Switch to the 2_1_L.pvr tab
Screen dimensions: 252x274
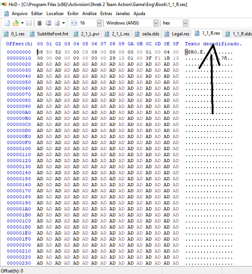87,34
